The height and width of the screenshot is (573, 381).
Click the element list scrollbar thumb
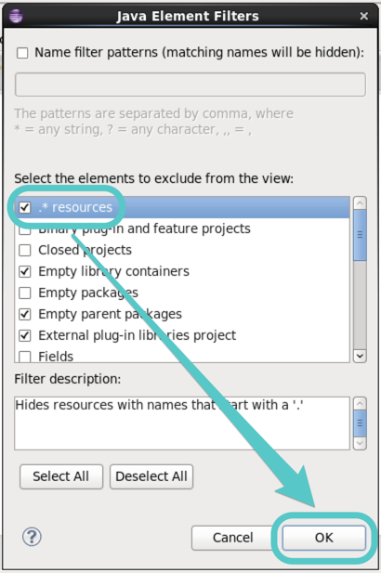pos(360,235)
